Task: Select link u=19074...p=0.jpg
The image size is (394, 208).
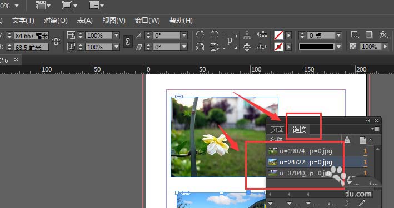Action: pos(320,151)
